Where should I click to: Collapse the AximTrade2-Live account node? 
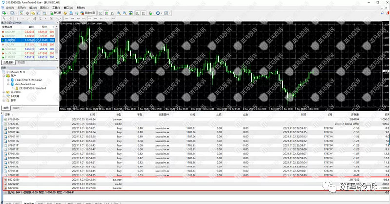pos(8,84)
